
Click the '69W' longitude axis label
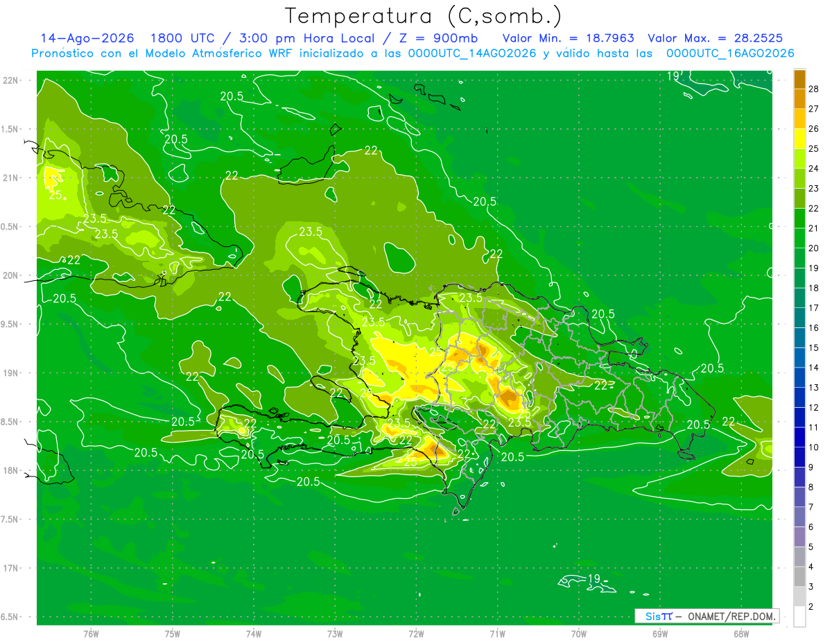660,634
